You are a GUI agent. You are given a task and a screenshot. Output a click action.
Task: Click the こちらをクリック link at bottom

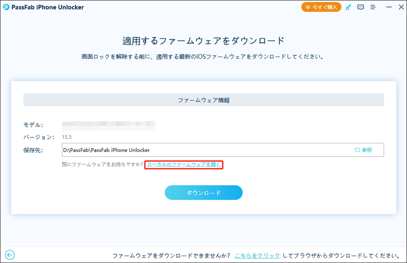coord(257,255)
